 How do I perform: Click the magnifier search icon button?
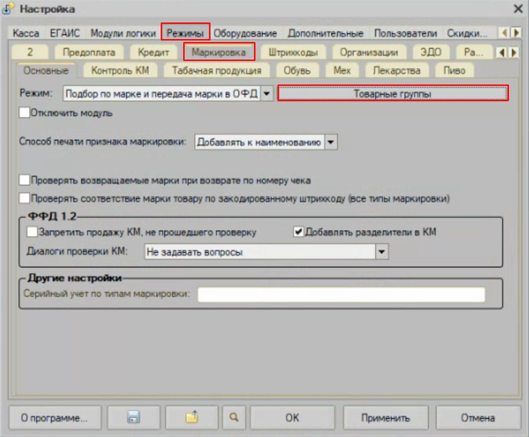click(x=234, y=417)
